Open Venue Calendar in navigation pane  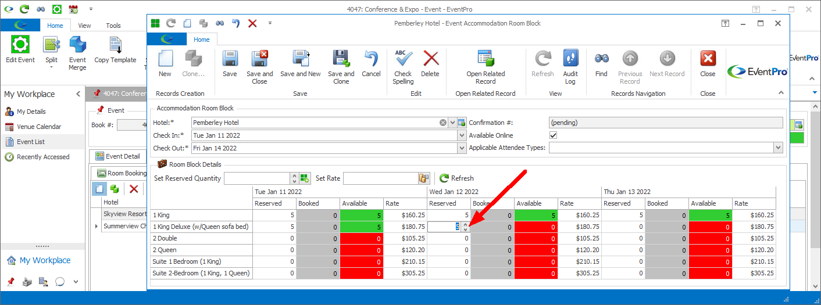tap(39, 127)
